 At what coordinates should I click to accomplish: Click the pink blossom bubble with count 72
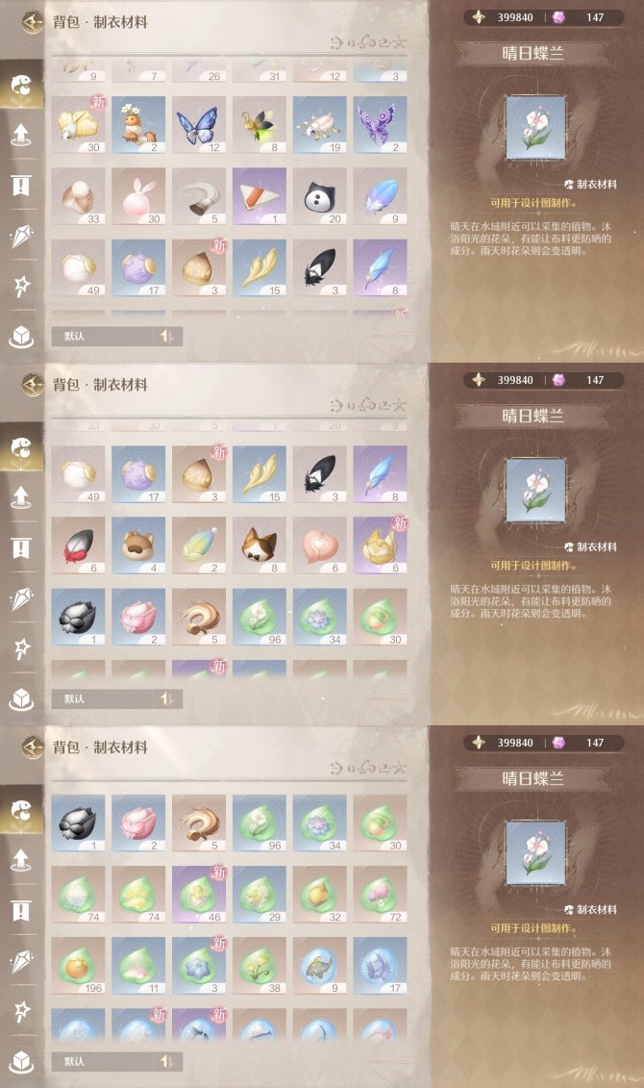tap(380, 895)
